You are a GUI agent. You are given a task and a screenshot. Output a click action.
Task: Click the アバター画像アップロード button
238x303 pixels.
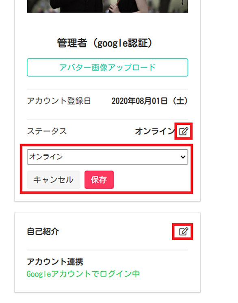[107, 67]
